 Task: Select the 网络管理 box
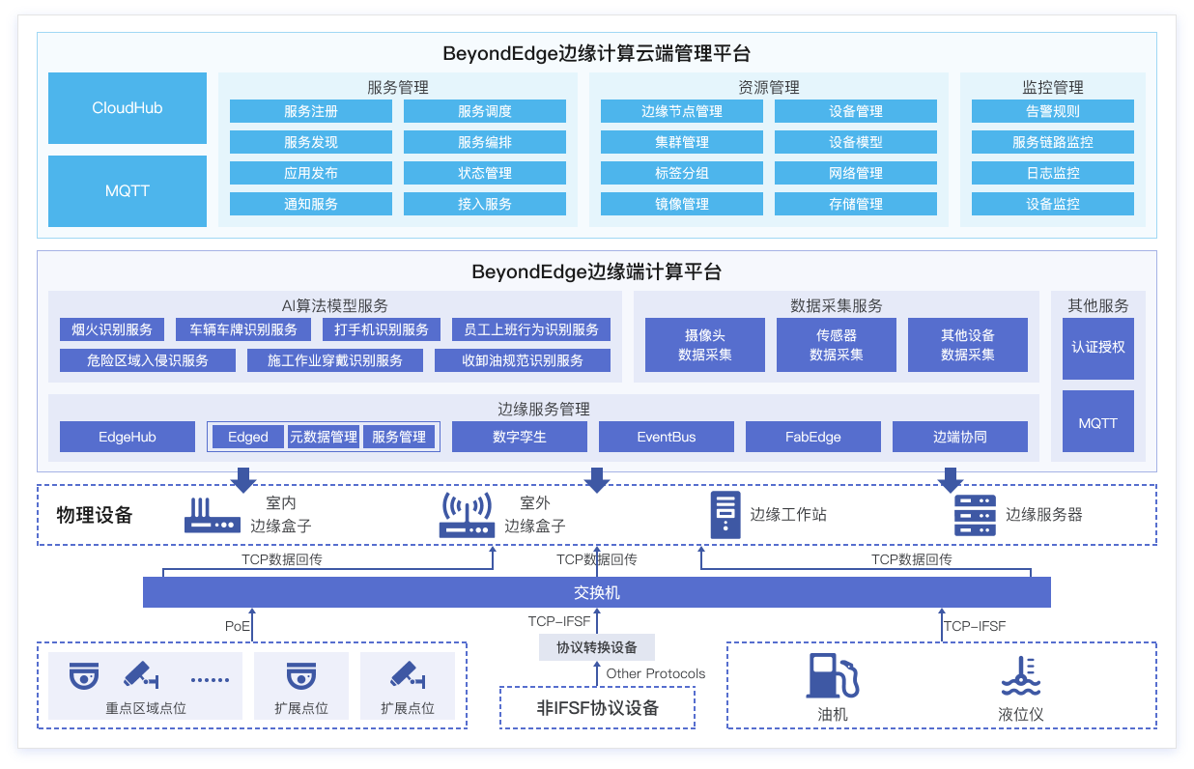856,173
